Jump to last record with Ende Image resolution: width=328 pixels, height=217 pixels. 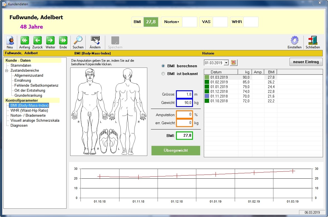pyautogui.click(x=63, y=41)
